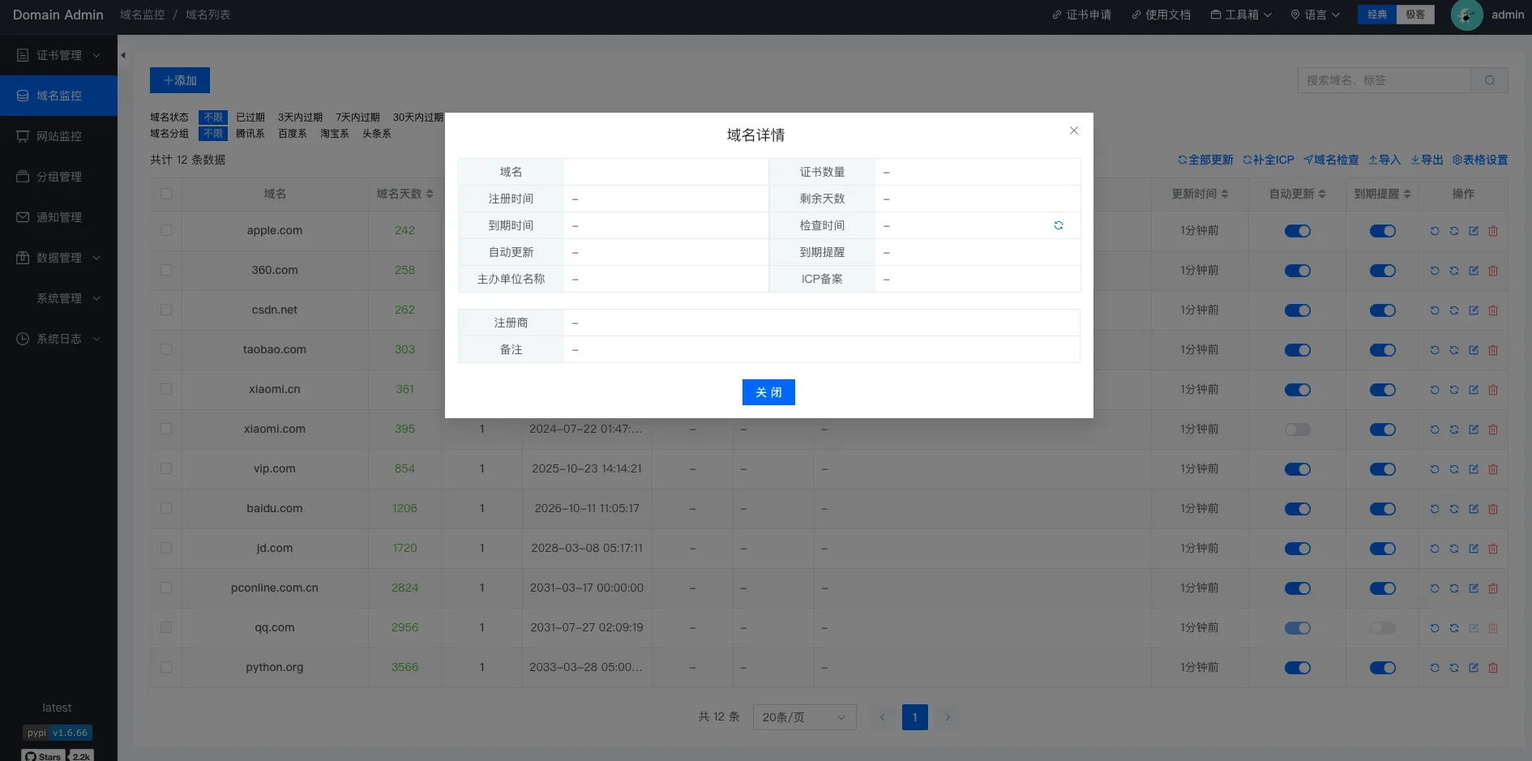
Task: Open 域名监控 sidebar item
Action: pos(58,96)
